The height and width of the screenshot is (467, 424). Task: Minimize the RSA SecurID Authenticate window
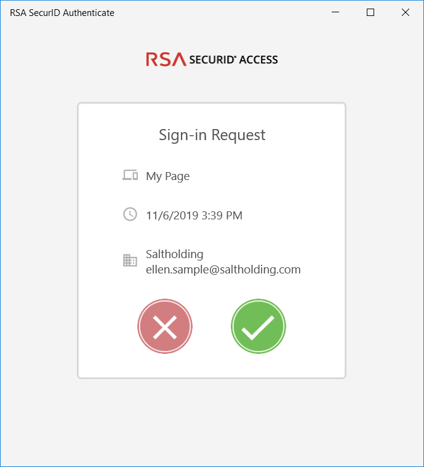(x=335, y=12)
